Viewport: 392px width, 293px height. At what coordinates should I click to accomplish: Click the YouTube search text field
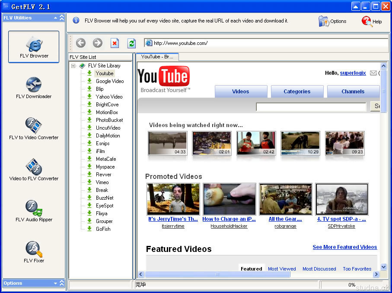tap(311, 106)
